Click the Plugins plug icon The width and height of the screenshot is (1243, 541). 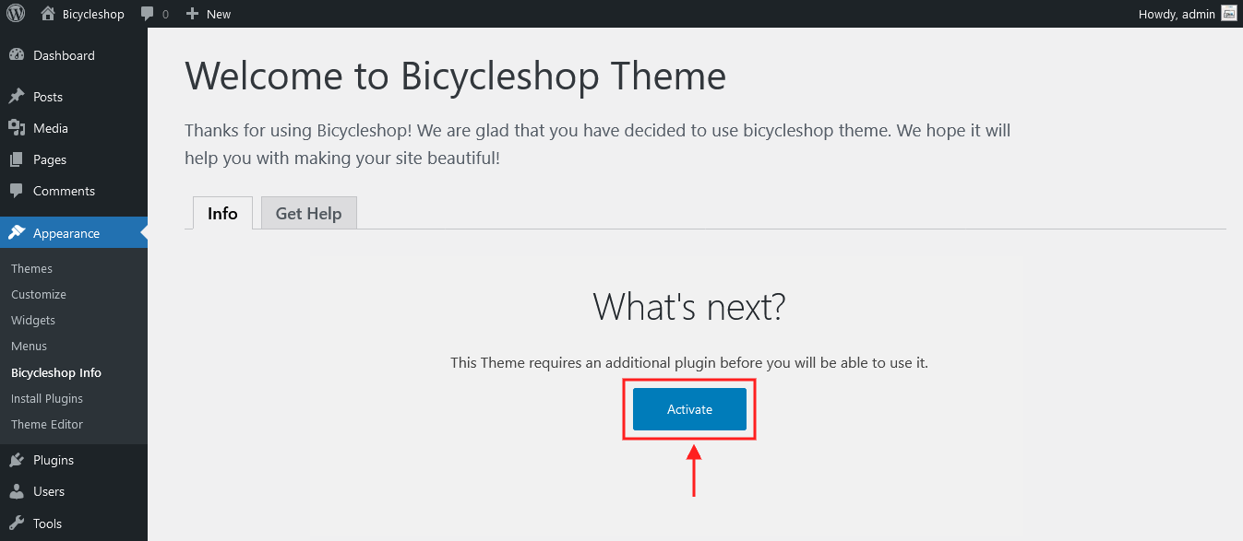[x=17, y=460]
